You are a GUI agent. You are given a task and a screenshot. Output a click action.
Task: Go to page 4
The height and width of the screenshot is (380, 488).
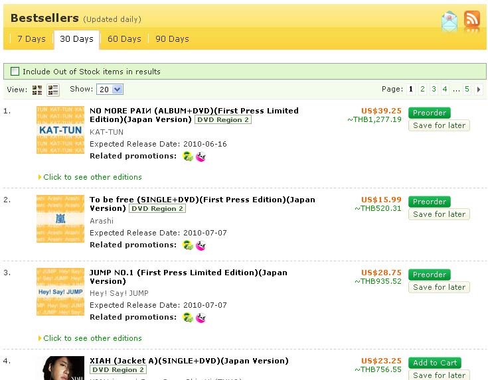(x=445, y=90)
